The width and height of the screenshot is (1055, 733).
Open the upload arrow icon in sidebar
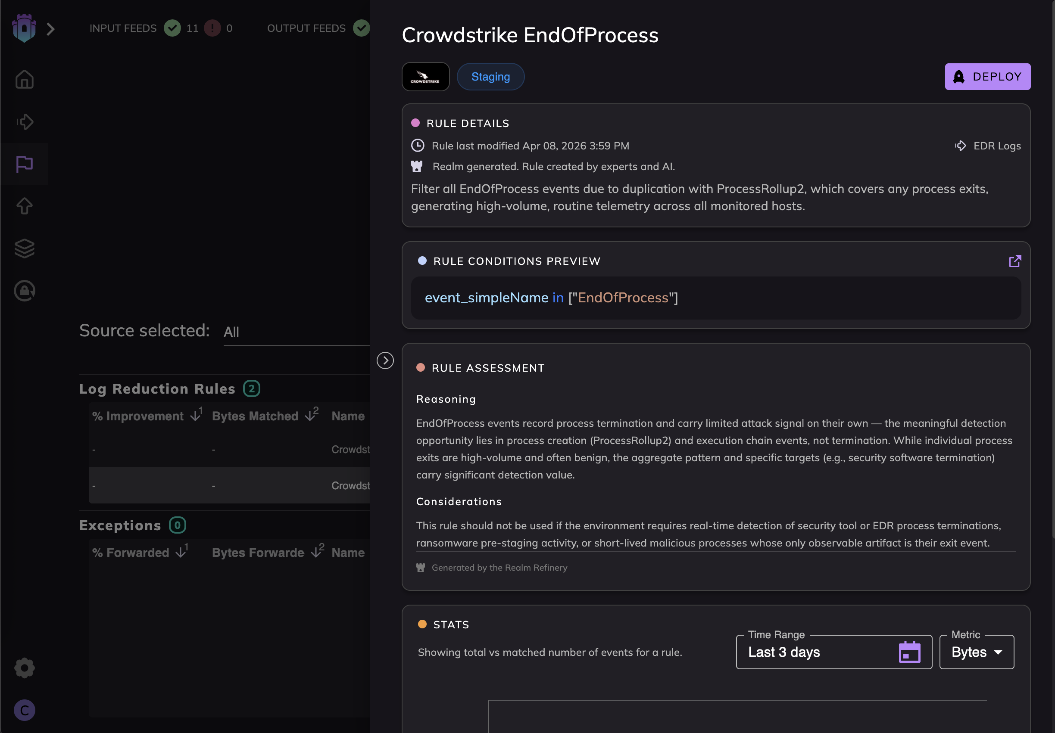point(25,206)
